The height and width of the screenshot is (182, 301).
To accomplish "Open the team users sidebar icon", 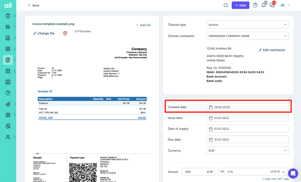I will [8, 137].
